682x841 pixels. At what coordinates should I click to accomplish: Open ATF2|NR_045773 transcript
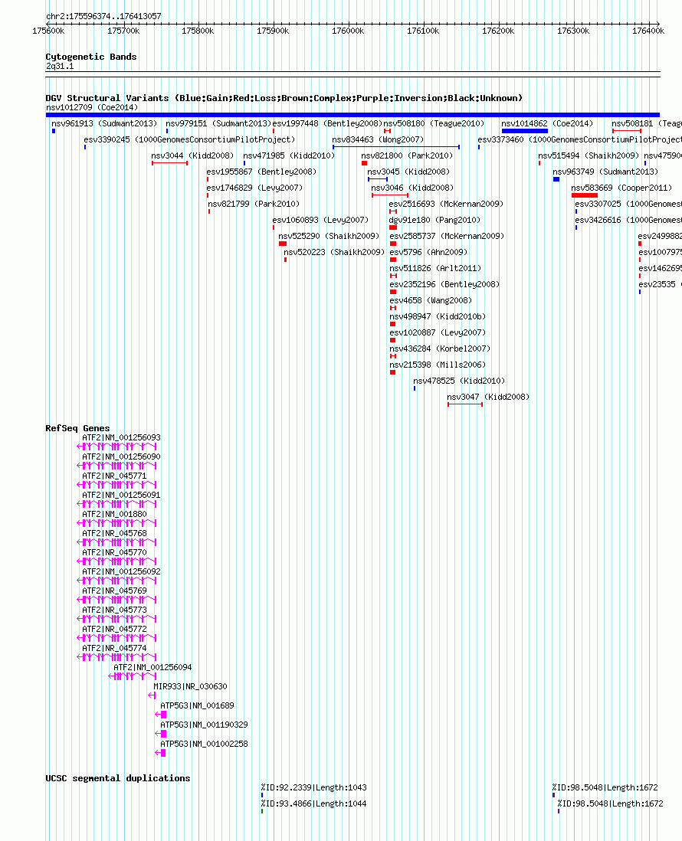pyautogui.click(x=117, y=618)
